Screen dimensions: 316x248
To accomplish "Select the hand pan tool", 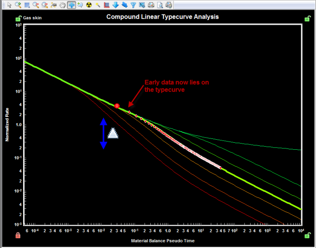I will coord(62,5).
